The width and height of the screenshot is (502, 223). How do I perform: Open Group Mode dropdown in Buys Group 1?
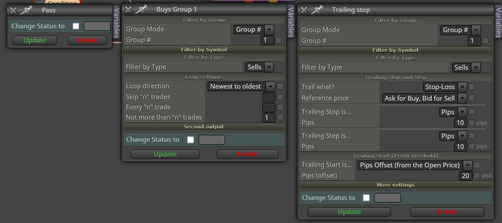pyautogui.click(x=253, y=30)
